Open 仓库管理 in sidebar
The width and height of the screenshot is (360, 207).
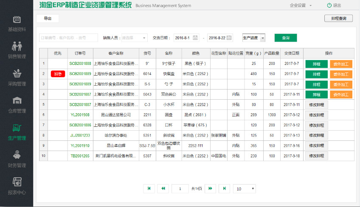(x=17, y=105)
